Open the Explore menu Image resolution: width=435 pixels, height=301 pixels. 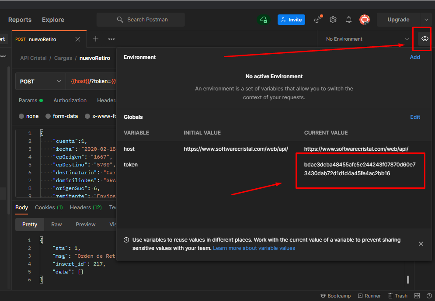[x=53, y=20]
